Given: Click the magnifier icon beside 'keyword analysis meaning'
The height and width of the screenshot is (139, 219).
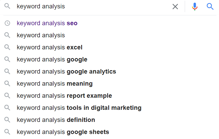Looking at the screenshot, I should coord(7,84).
